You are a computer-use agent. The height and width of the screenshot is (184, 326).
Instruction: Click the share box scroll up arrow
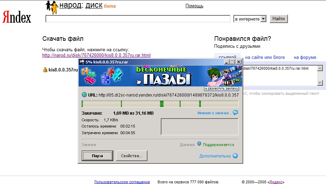(x=320, y=68)
